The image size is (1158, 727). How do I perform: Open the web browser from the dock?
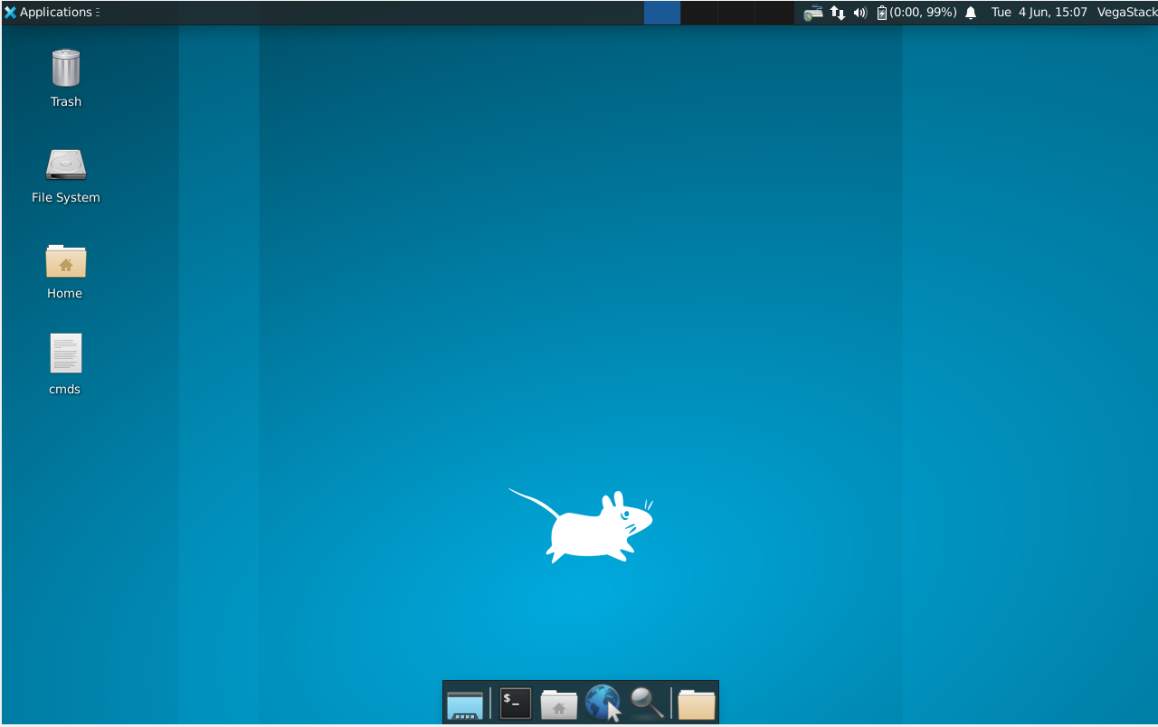(603, 703)
